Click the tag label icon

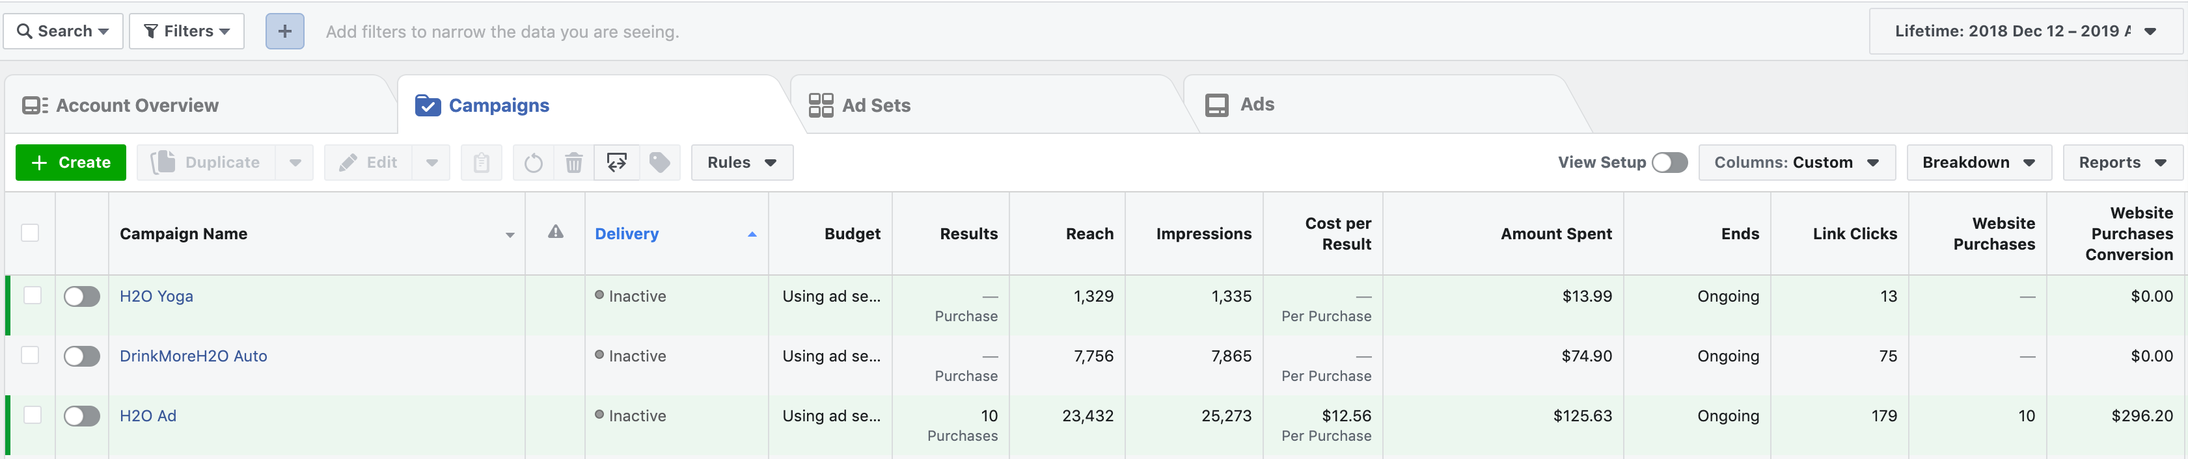click(x=659, y=162)
